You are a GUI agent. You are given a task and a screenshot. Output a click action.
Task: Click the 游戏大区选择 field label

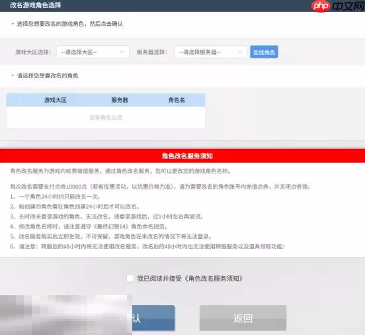[33, 52]
